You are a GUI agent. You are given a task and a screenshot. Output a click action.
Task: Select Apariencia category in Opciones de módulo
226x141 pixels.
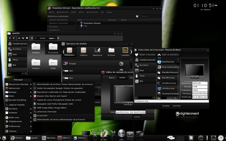pyautogui.click(x=97, y=52)
